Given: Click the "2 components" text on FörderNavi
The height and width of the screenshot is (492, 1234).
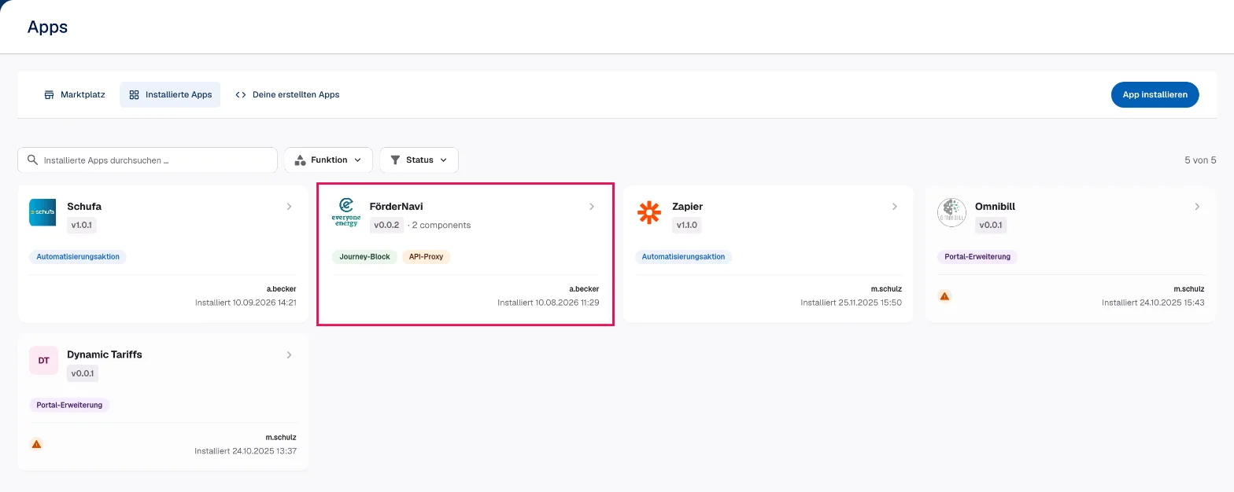Looking at the screenshot, I should [x=442, y=226].
